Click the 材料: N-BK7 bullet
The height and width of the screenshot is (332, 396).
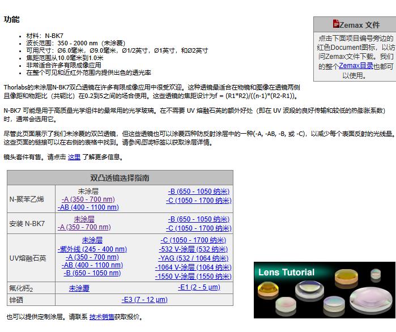[45, 36]
